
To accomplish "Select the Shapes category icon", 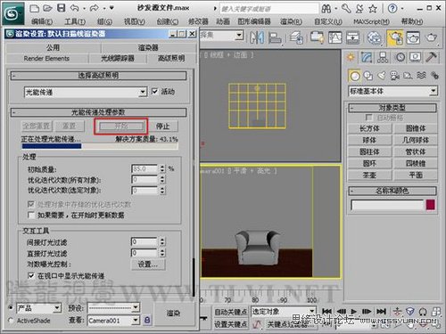I will [x=368, y=76].
